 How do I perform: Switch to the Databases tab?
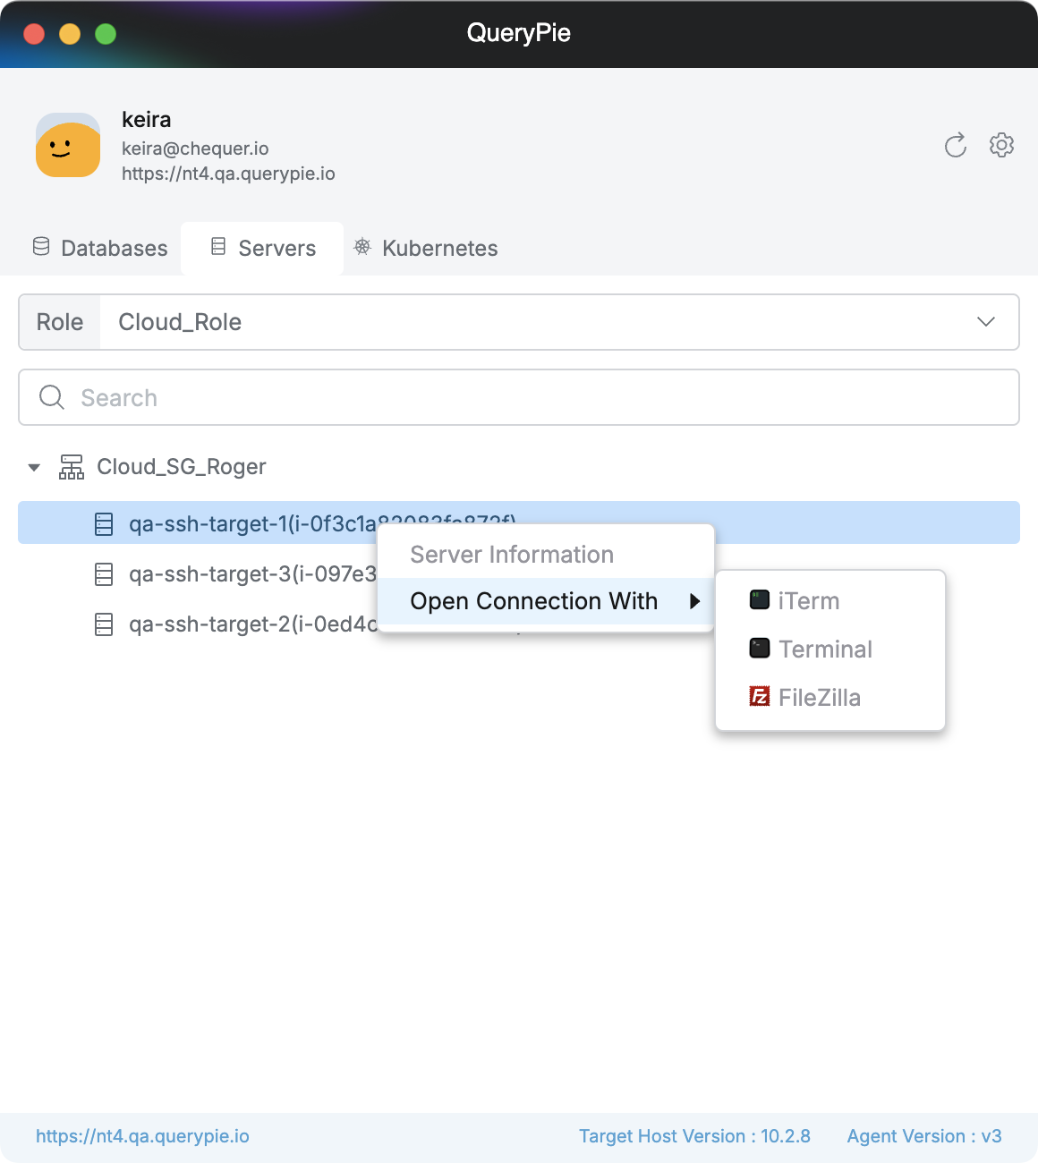point(100,248)
